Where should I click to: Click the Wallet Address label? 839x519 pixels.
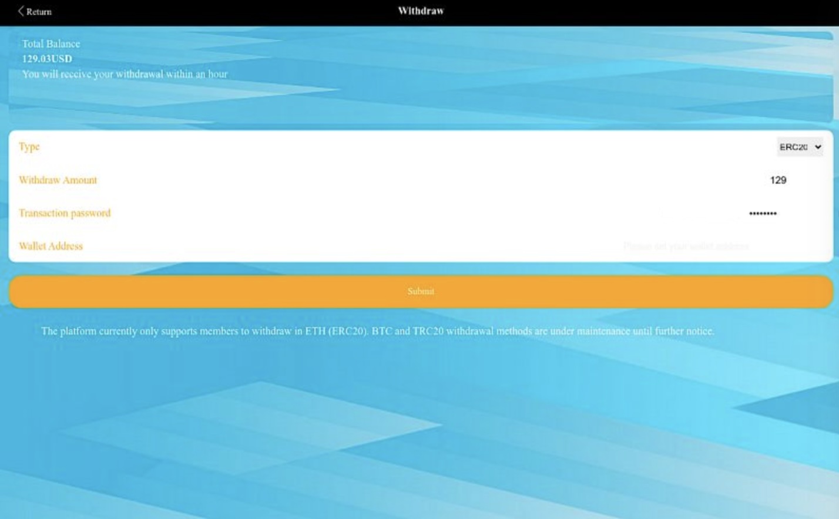pos(51,246)
